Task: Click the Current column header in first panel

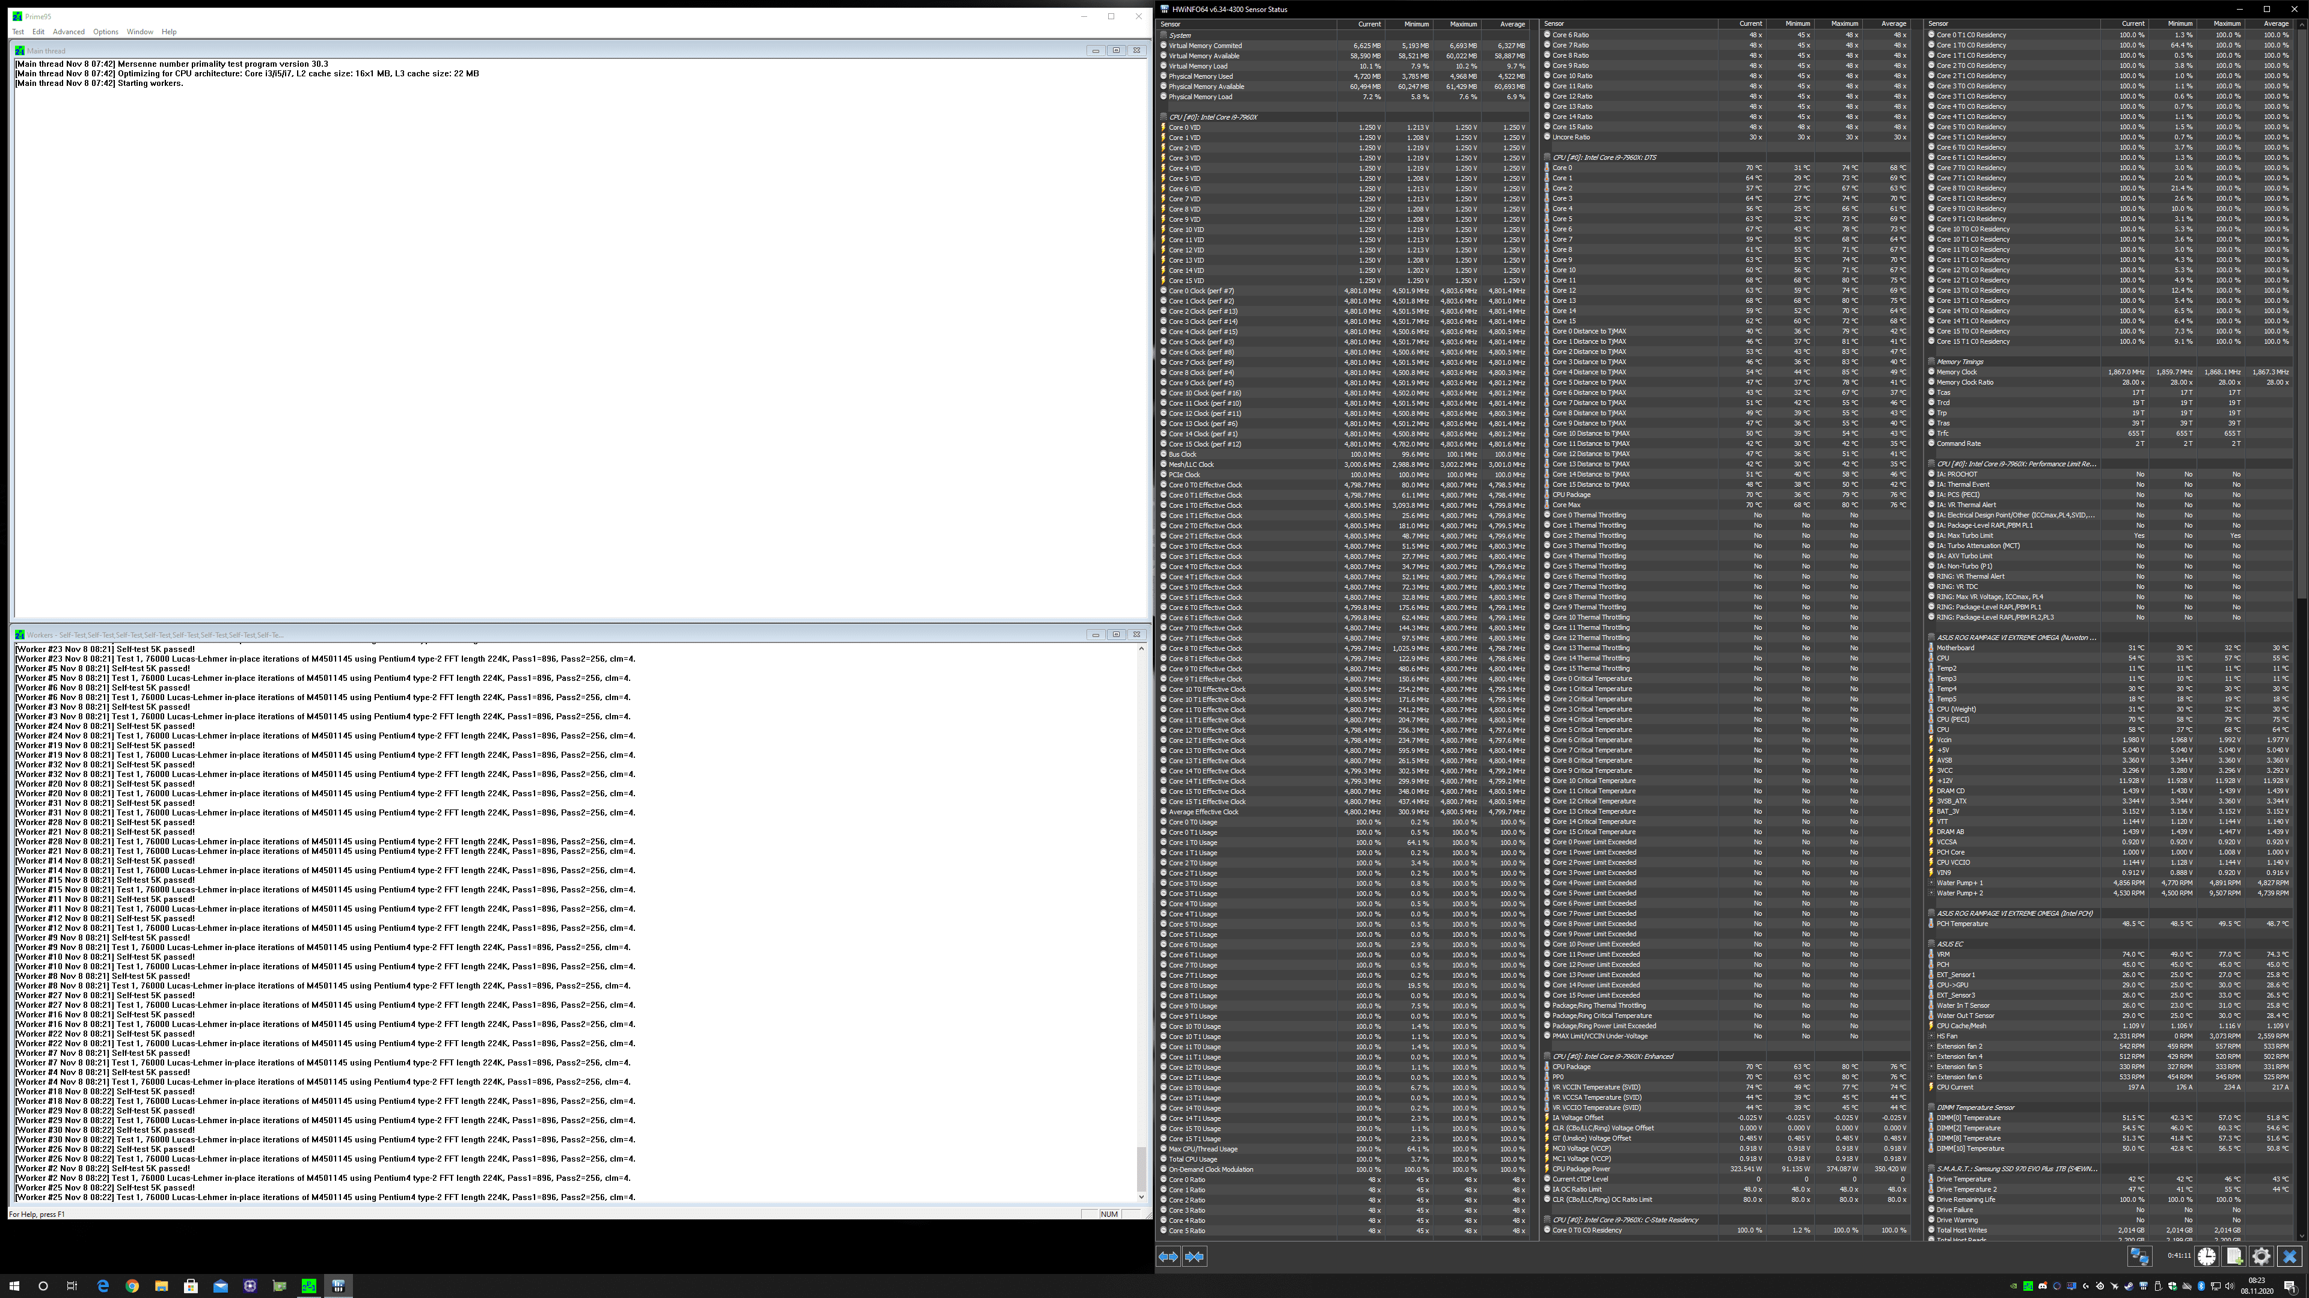Action: pyautogui.click(x=1361, y=24)
